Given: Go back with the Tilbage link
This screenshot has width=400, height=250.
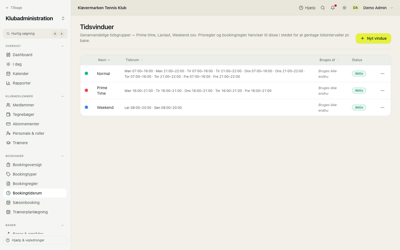Looking at the screenshot, I should (x=14, y=8).
